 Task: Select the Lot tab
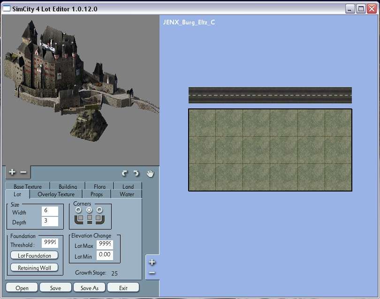pyautogui.click(x=17, y=194)
